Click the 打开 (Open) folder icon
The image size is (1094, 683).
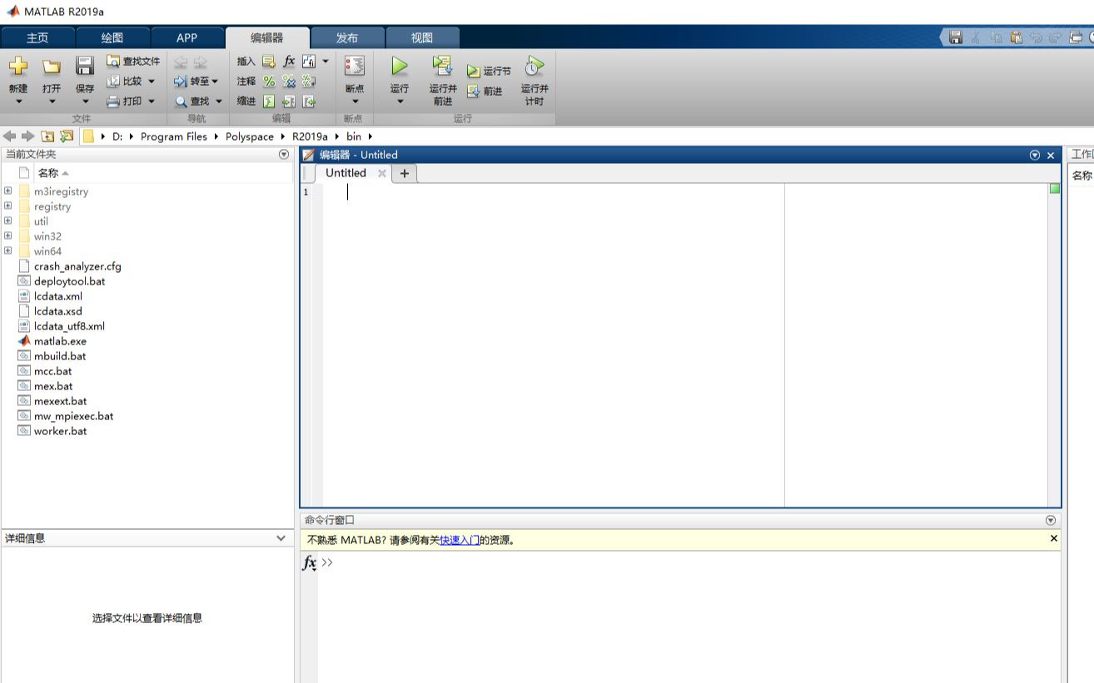click(x=52, y=67)
